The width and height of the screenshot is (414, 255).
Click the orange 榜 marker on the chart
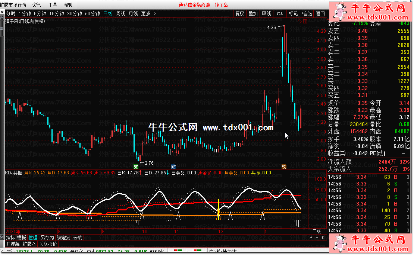pyautogui.click(x=284, y=167)
